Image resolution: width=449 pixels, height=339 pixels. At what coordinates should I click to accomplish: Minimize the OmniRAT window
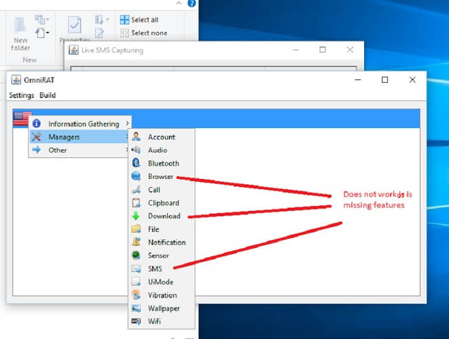tap(358, 80)
